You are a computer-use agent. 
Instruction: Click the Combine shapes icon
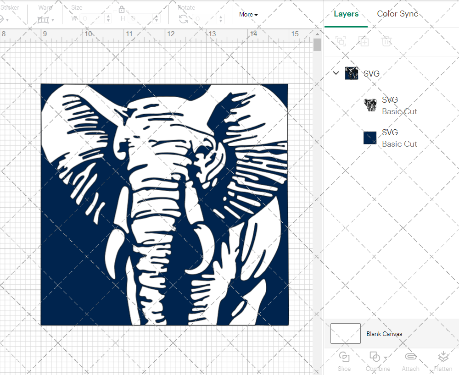375,357
